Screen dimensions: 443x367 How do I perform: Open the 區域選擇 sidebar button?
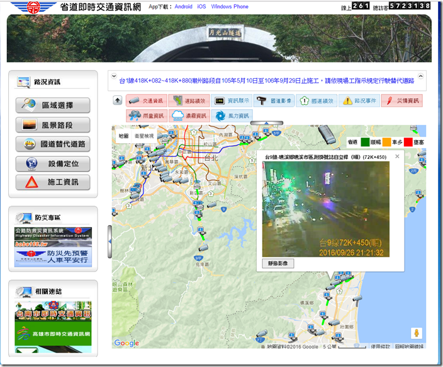pos(53,105)
